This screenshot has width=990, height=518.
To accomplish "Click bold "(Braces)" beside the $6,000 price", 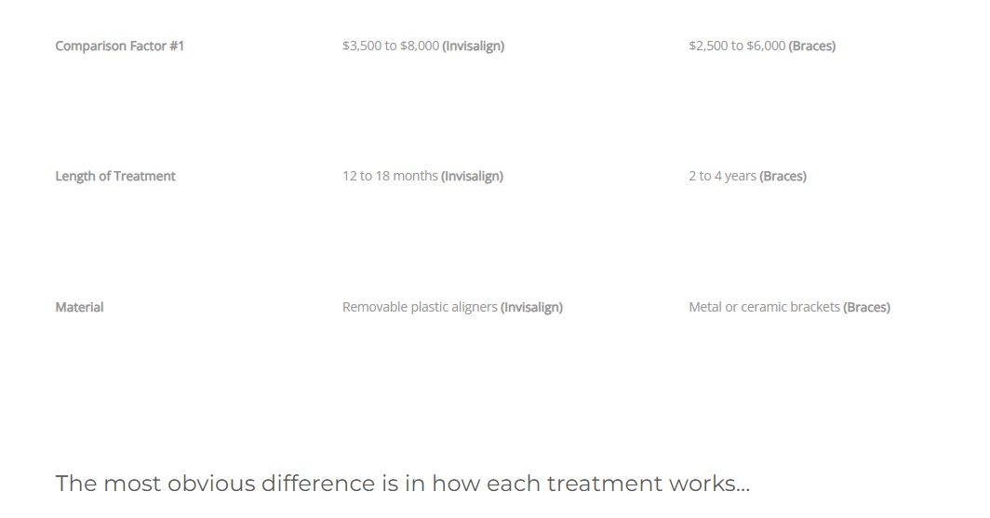I will pyautogui.click(x=812, y=46).
